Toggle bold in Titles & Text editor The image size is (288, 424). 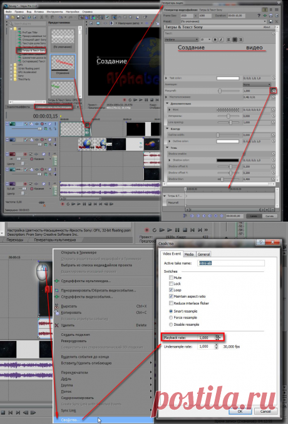[x=215, y=39]
